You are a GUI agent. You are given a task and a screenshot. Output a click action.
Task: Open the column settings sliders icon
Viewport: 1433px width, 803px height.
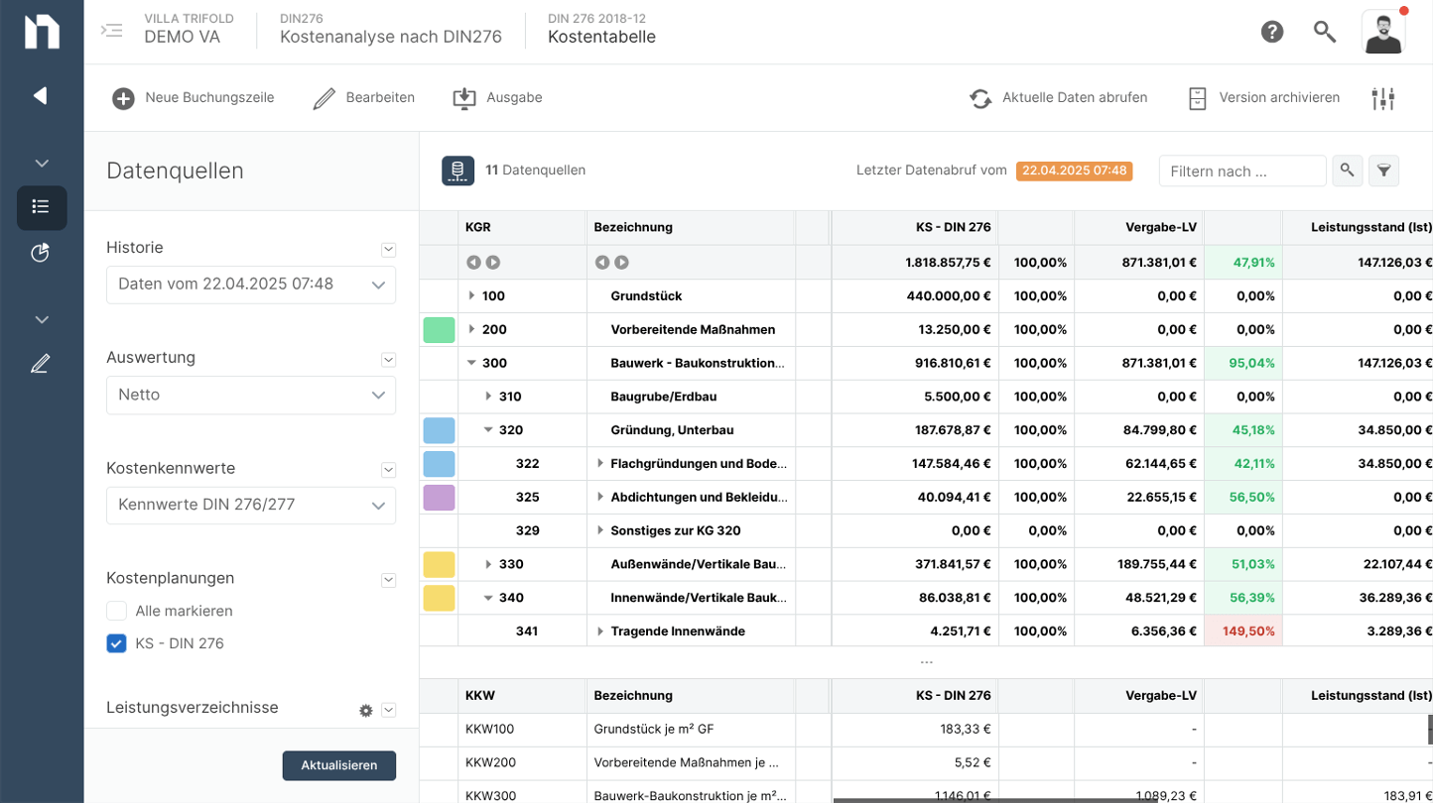pos(1383,98)
